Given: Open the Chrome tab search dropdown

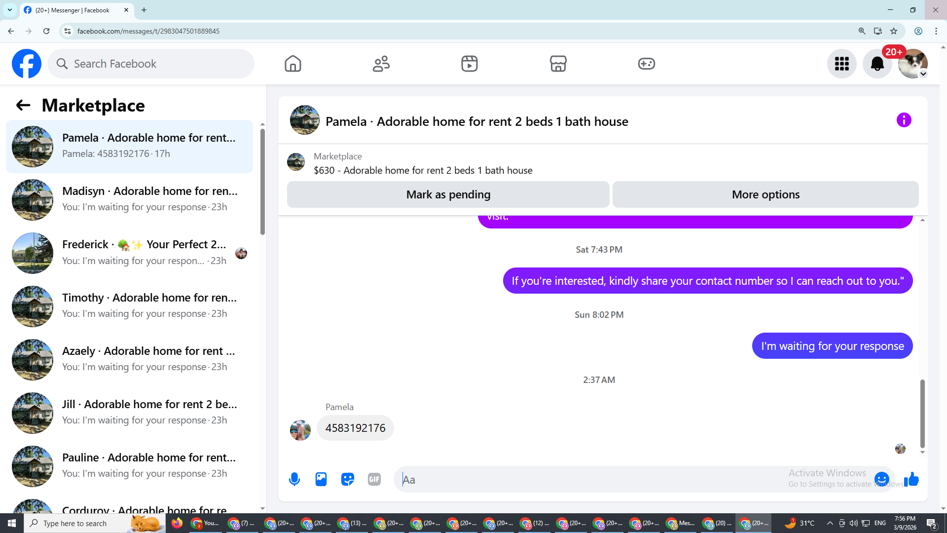Looking at the screenshot, I should pos(10,10).
